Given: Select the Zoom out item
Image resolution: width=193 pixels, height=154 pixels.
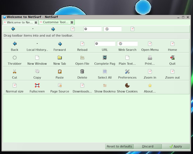Looking at the screenshot, I should point(172,71).
